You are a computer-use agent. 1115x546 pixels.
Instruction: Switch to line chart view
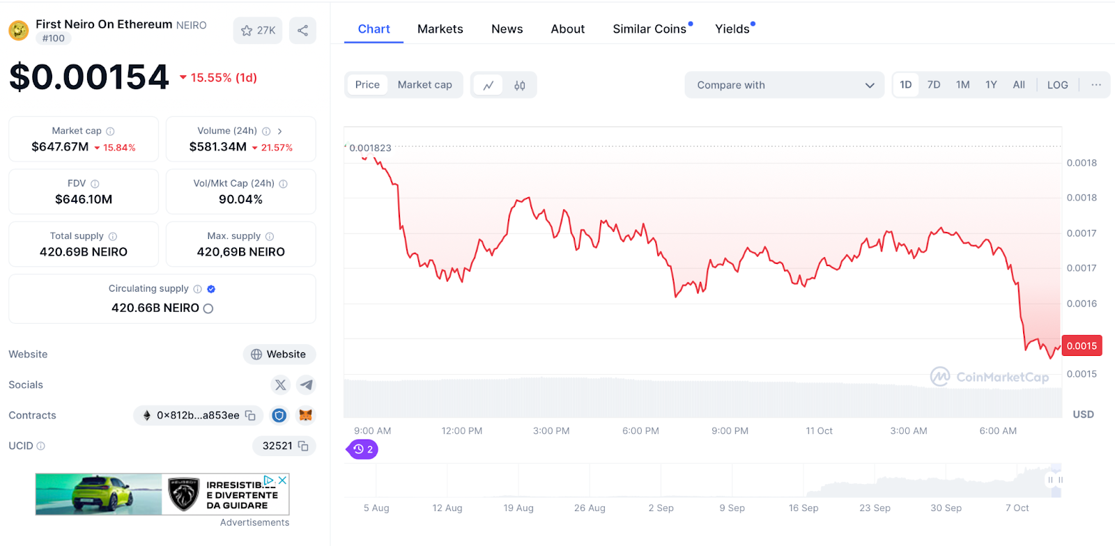point(489,85)
